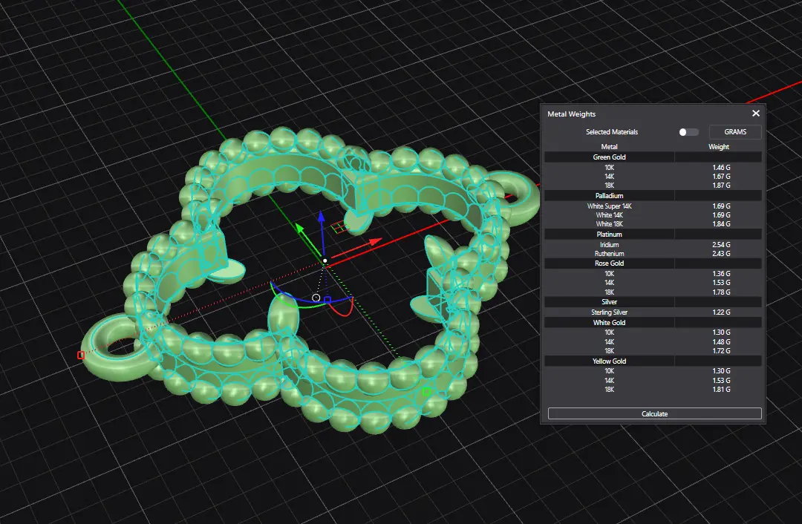The width and height of the screenshot is (802, 524).
Task: Select the white gizmo origin ball
Action: point(325,261)
